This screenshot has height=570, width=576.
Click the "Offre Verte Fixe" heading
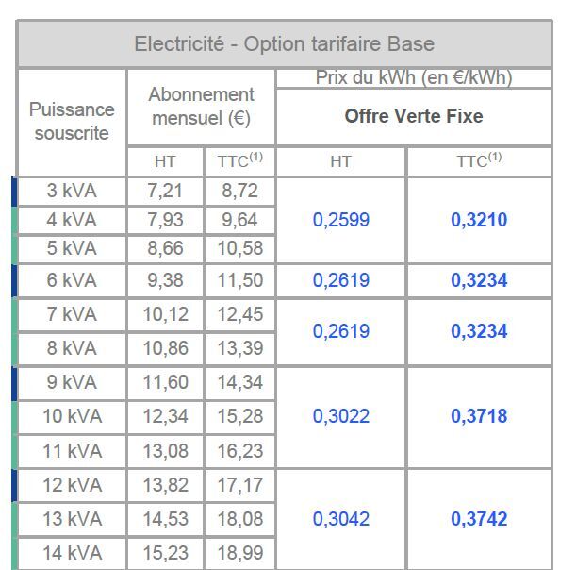(413, 116)
